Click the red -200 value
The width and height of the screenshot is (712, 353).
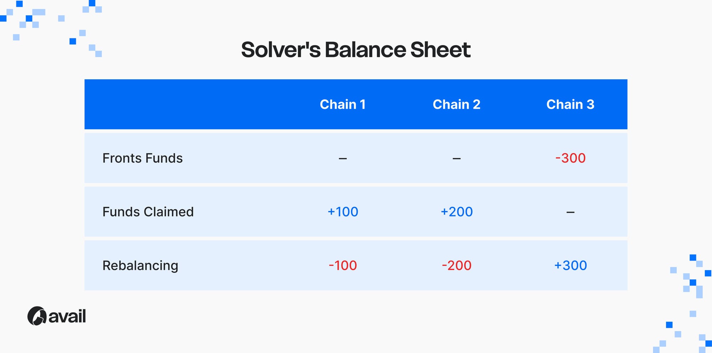[457, 266]
